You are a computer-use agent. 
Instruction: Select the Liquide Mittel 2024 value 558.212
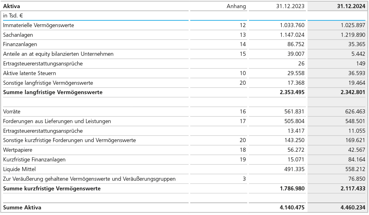355,169
